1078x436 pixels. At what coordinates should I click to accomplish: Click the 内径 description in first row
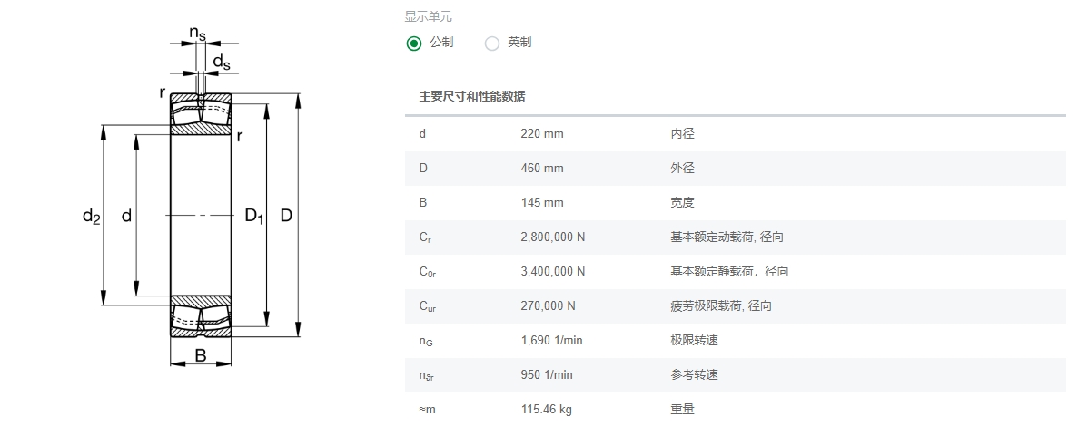click(x=682, y=134)
